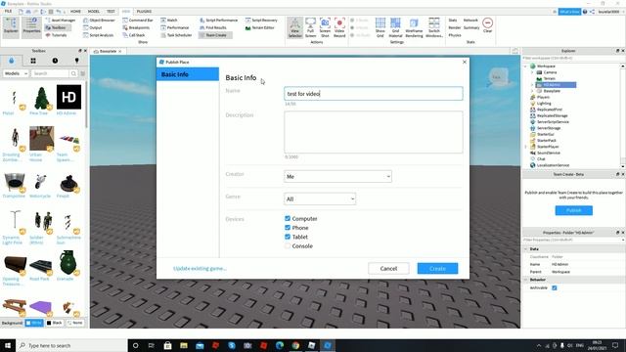The image size is (626, 352).
Task: Open the Object Browser
Action: [x=99, y=20]
